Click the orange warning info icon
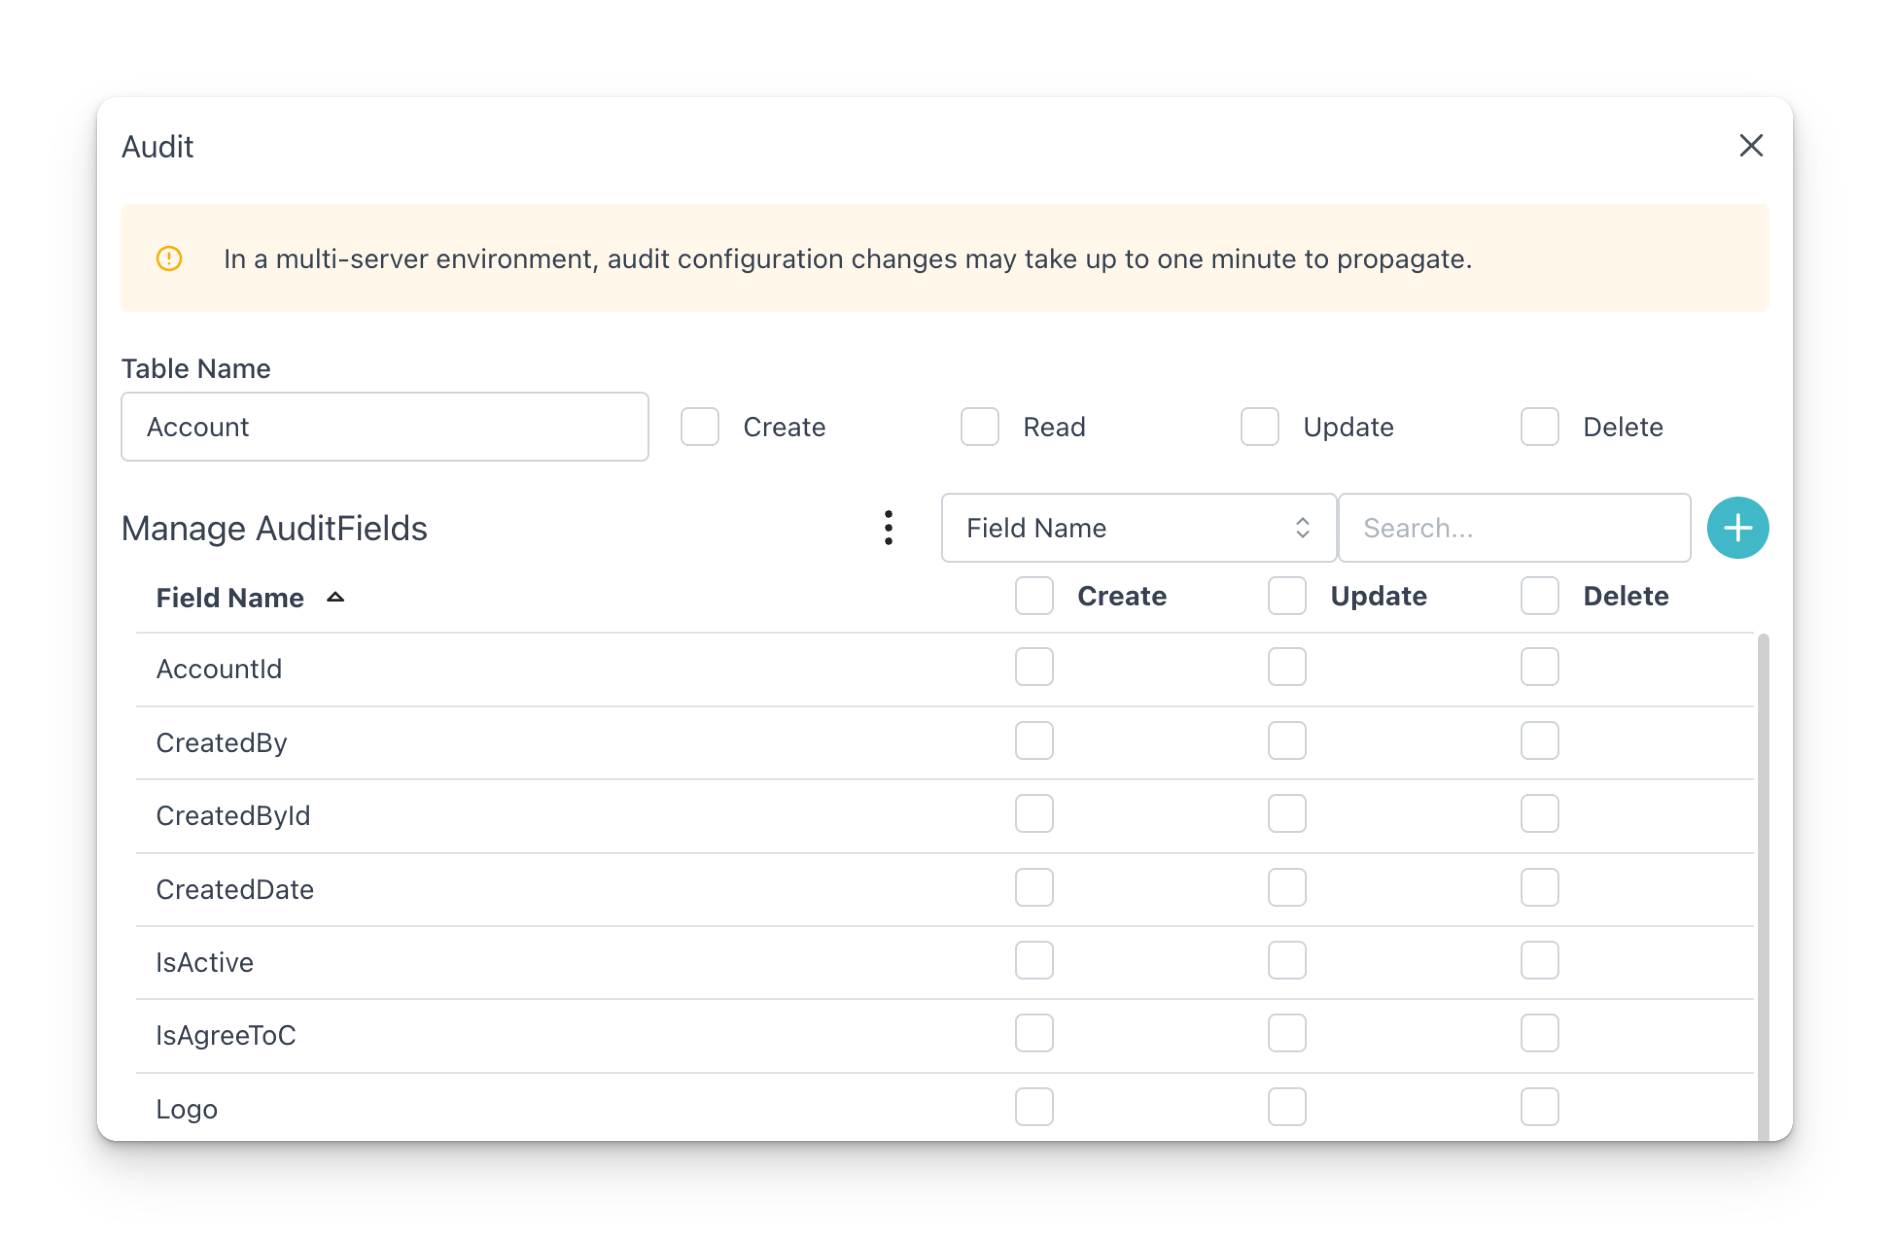This screenshot has height=1238, width=1890. point(169,258)
